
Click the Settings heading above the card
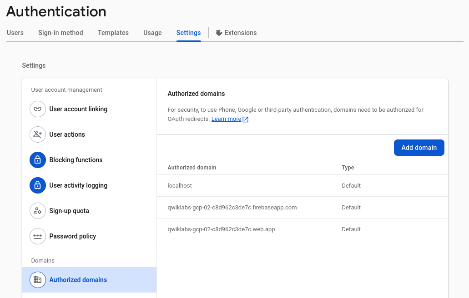tap(34, 65)
